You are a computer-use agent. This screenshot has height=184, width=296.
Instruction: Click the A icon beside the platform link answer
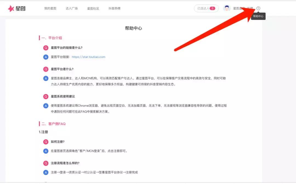point(46,57)
